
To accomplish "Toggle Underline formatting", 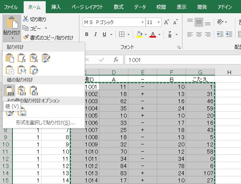I will tap(104, 34).
